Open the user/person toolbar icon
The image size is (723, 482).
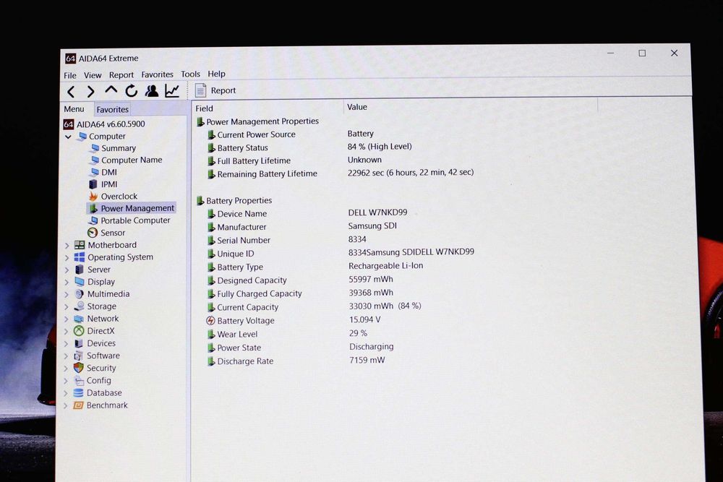point(152,91)
